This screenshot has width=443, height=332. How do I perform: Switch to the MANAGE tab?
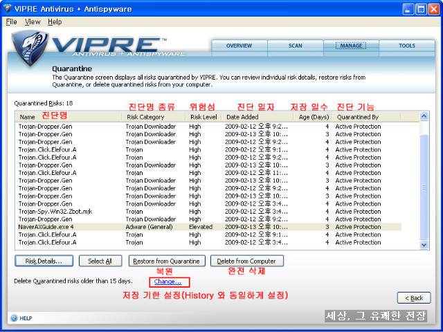tap(351, 46)
